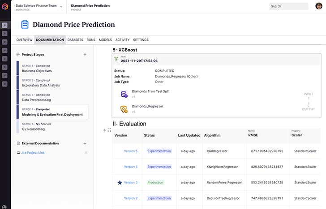326x209 pixels.
Task: Open the Models tab
Action: (x=105, y=40)
